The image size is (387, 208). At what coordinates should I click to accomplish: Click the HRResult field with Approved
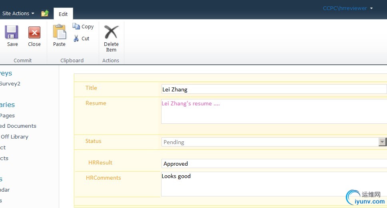coord(274,164)
